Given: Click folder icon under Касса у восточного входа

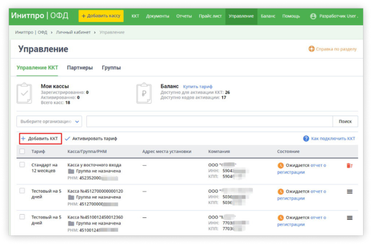Looking at the screenshot, I should pos(71,171).
